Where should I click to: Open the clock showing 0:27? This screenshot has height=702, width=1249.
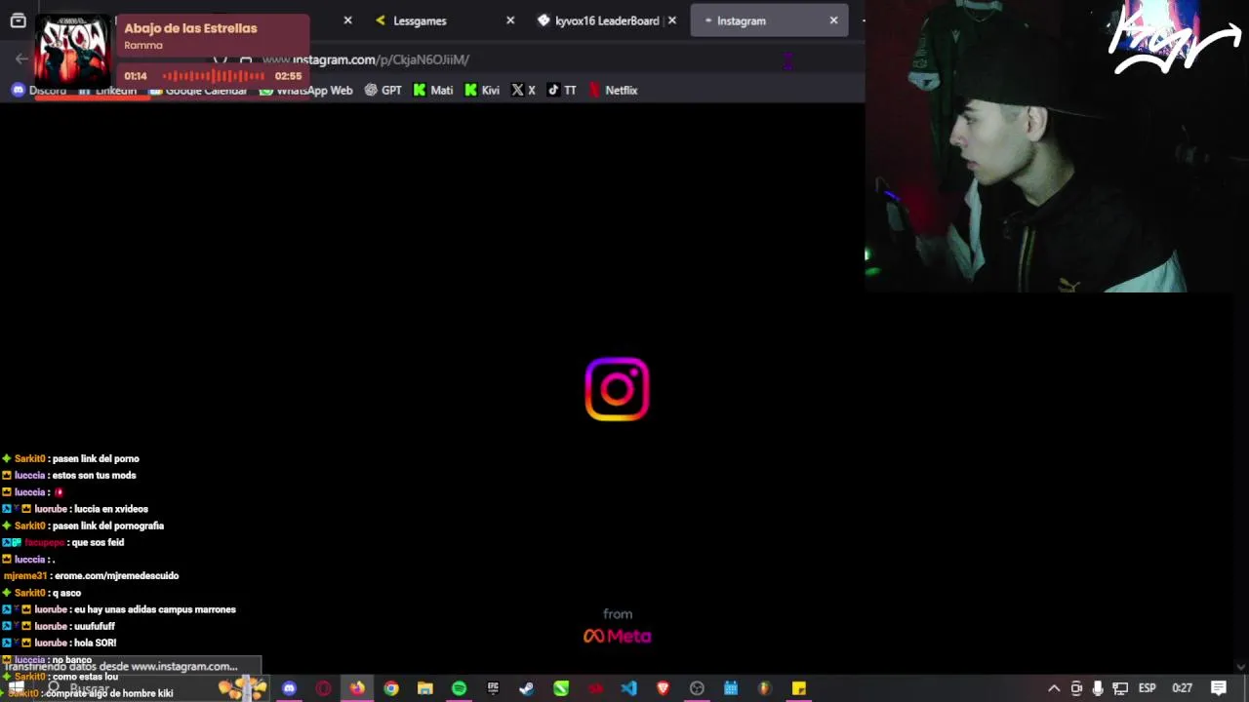[1182, 688]
